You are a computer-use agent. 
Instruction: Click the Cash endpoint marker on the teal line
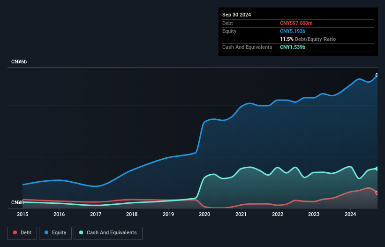pyautogui.click(x=377, y=169)
